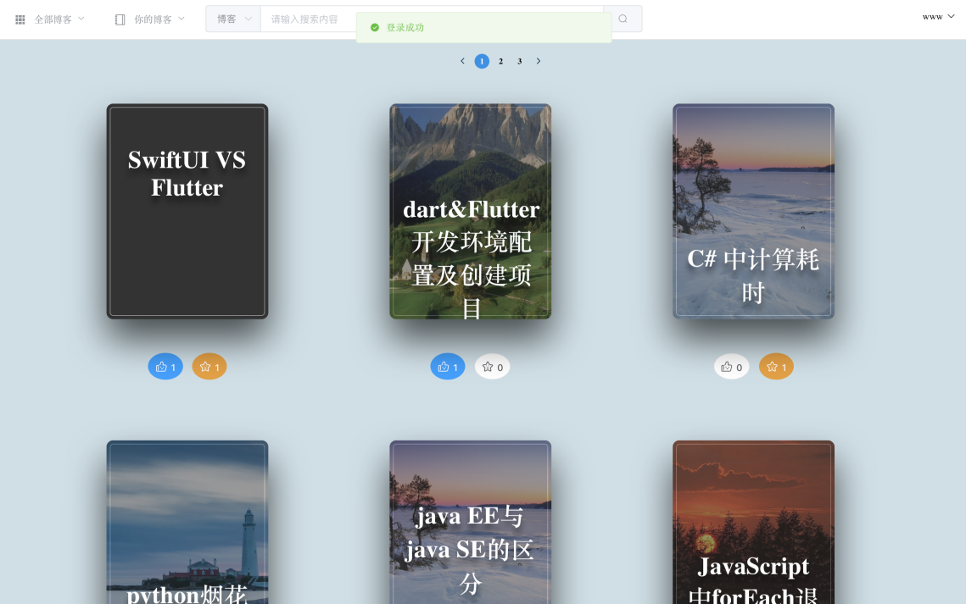This screenshot has height=604, width=966.
Task: Toggle like on dart&Flutter post
Action: tap(448, 367)
